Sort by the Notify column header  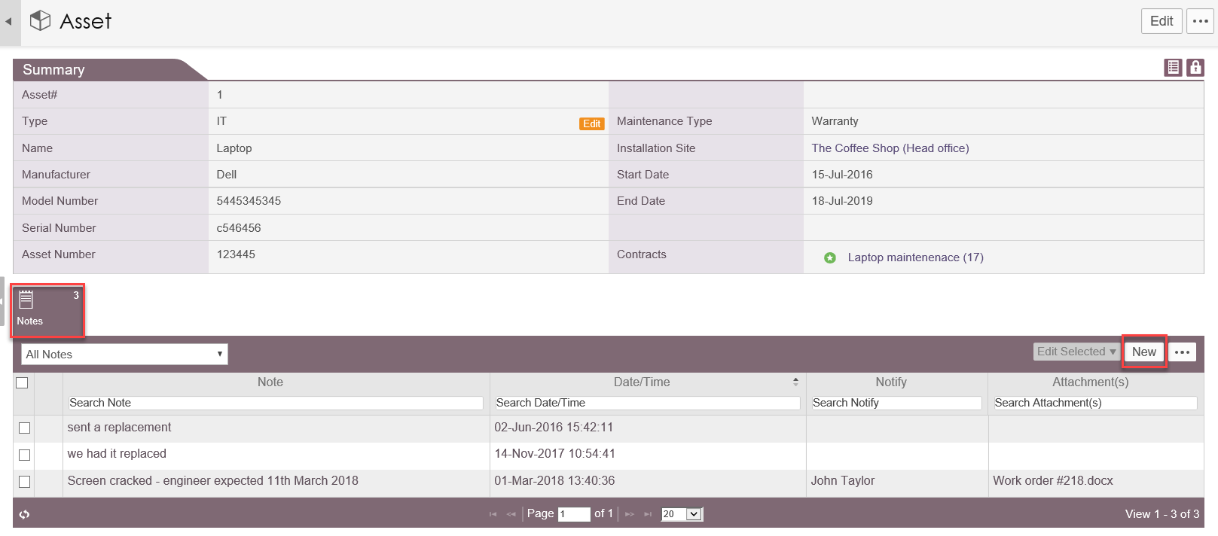[891, 382]
